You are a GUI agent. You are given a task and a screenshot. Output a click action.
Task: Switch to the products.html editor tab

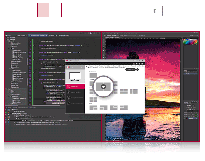[x=64, y=35]
